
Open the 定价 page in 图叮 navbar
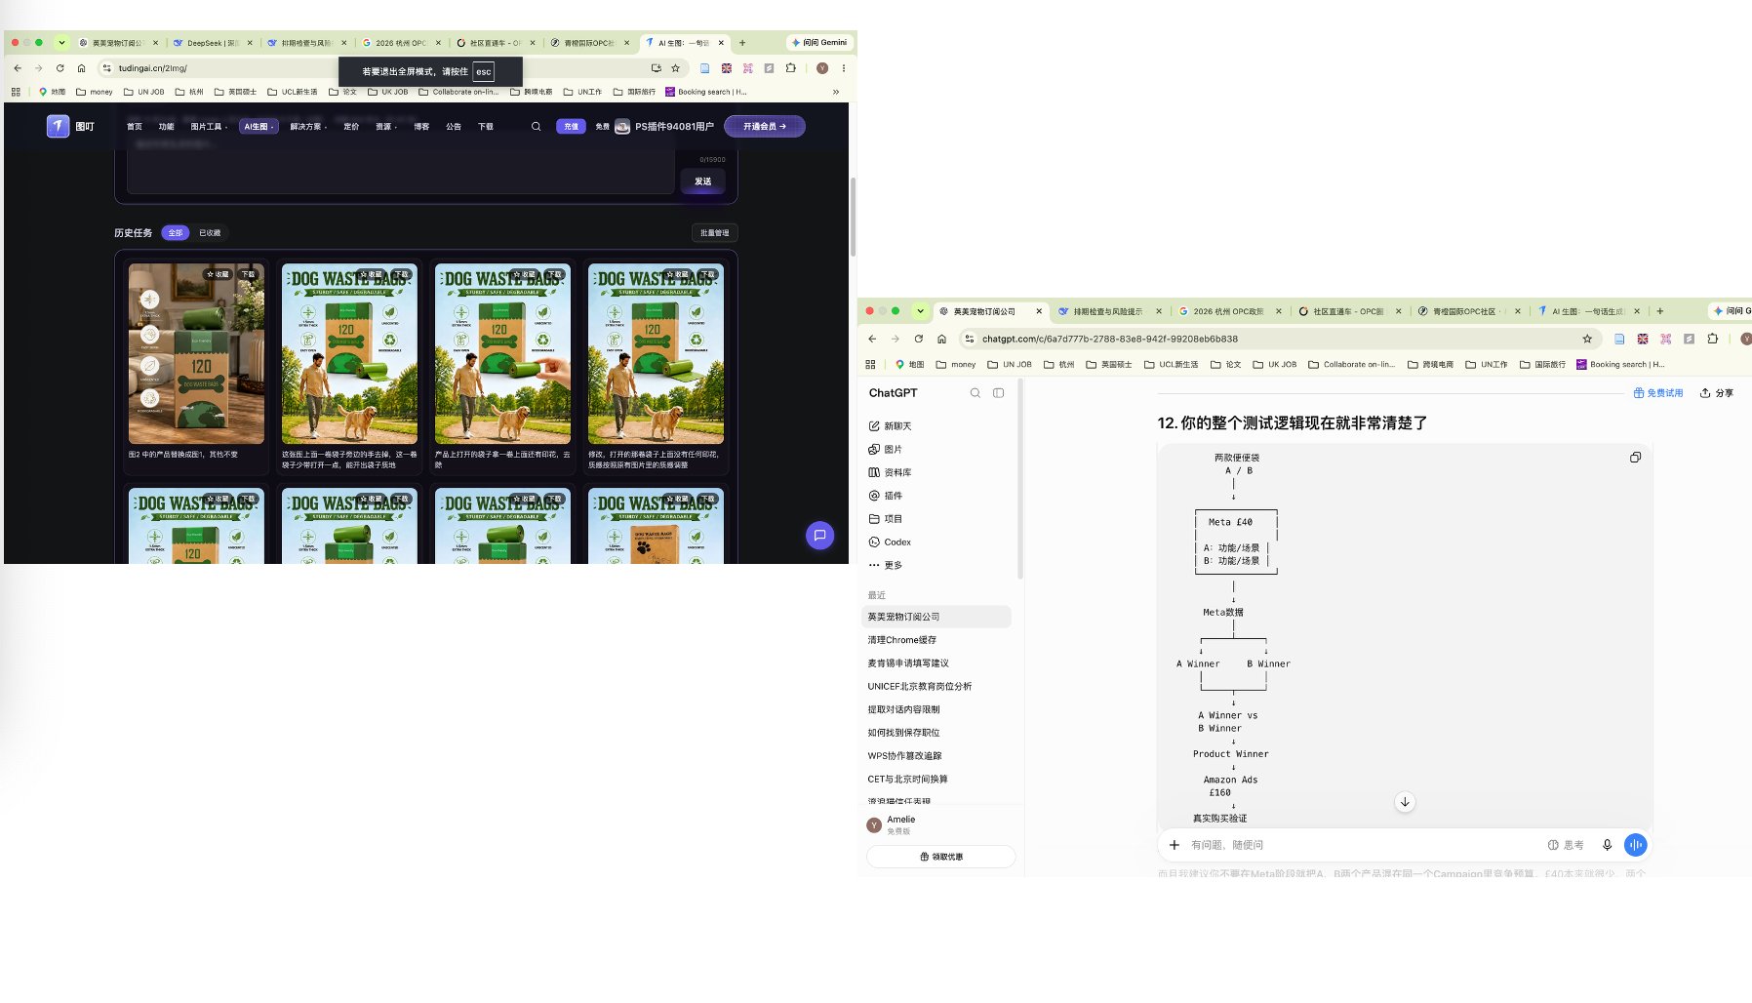[351, 127]
